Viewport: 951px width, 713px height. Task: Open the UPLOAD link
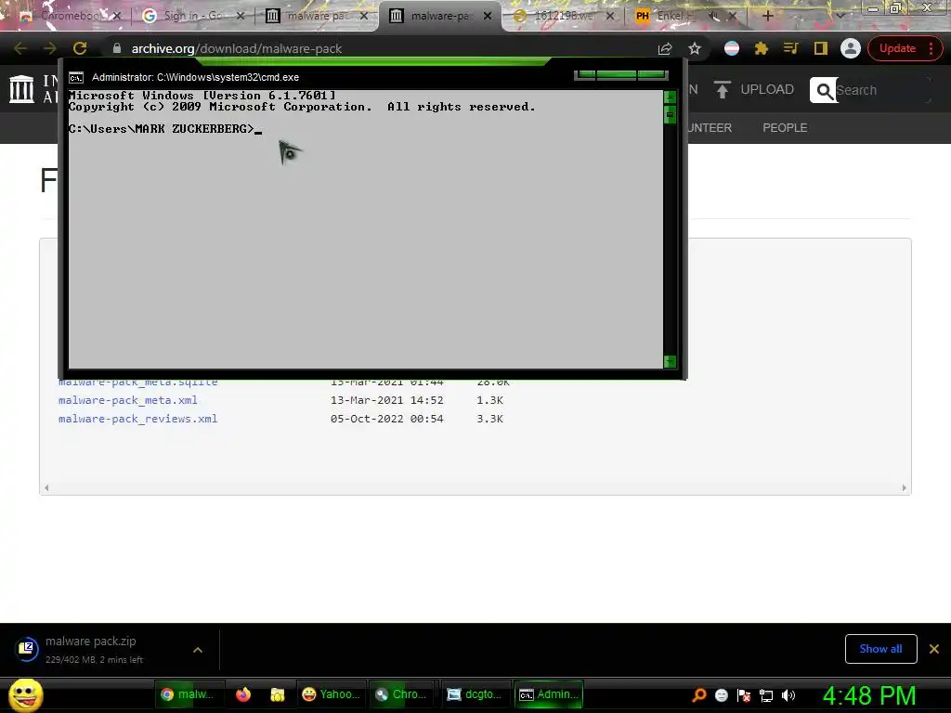[766, 90]
